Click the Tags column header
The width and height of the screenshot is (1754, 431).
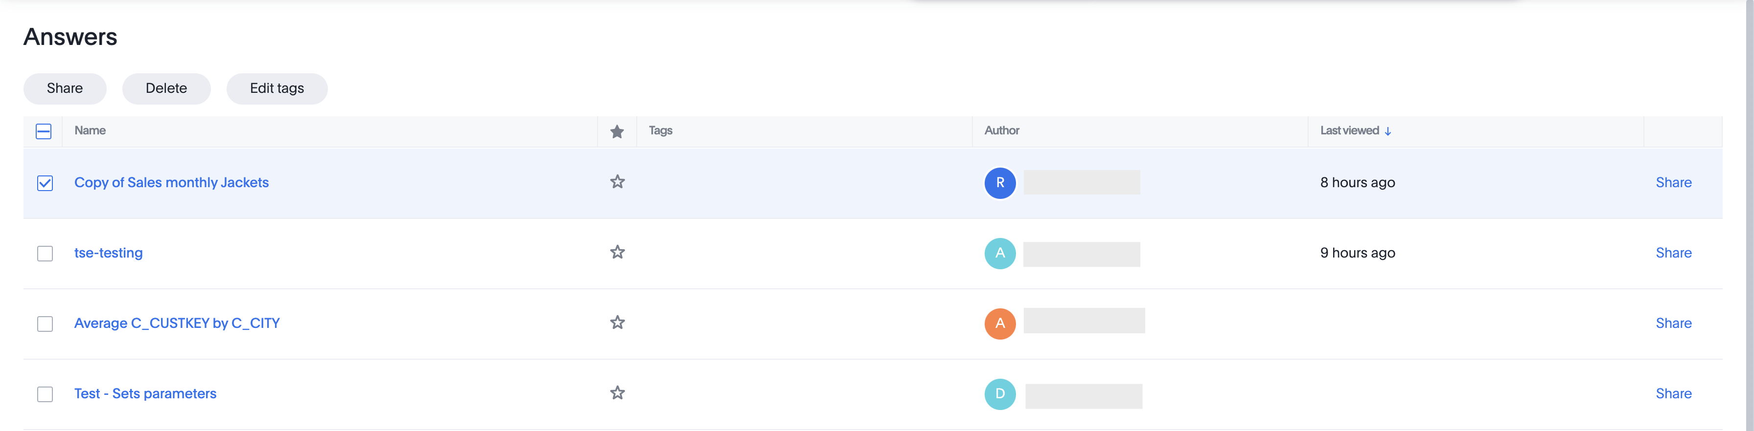point(661,130)
